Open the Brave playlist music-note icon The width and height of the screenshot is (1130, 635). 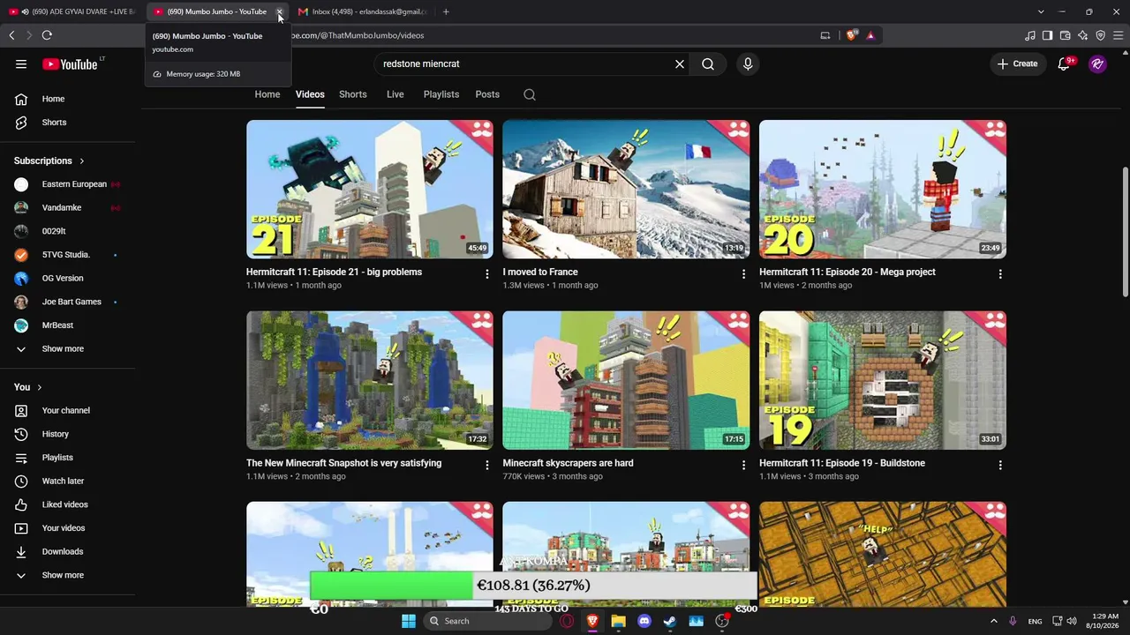(1030, 35)
